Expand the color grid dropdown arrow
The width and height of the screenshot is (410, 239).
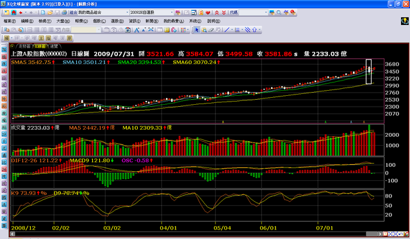188,30
